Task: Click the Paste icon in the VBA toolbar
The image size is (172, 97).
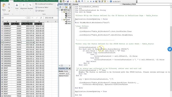Action: coord(76,1)
